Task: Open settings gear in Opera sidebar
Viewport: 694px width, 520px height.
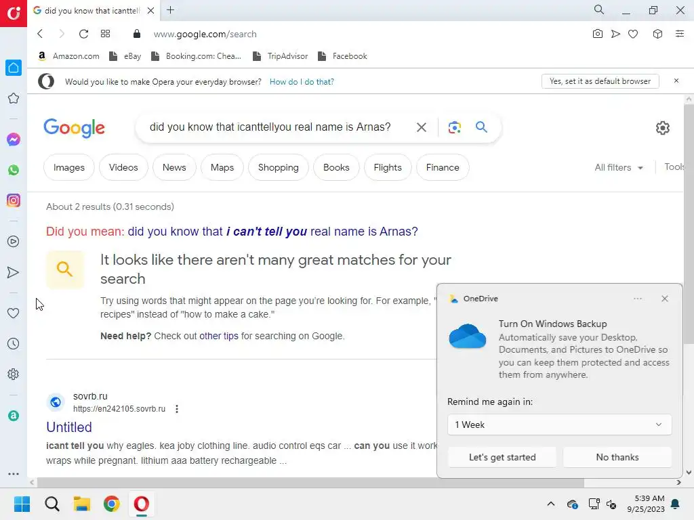Action: point(14,374)
